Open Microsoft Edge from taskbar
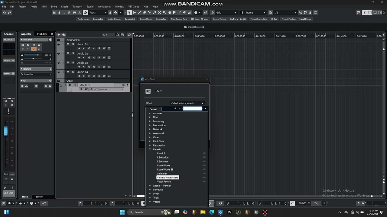 [212, 212]
